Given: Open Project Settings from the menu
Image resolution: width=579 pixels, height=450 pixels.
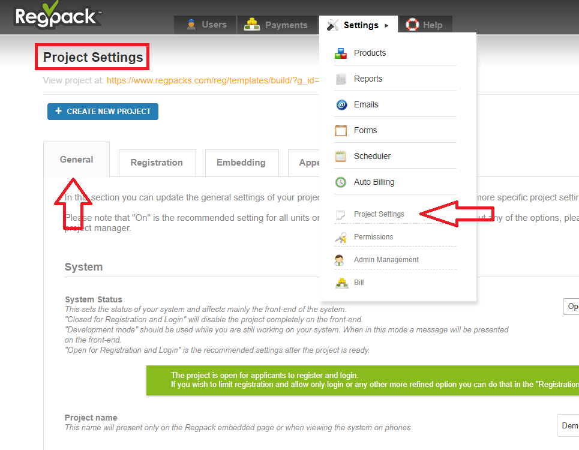Looking at the screenshot, I should click(x=379, y=214).
